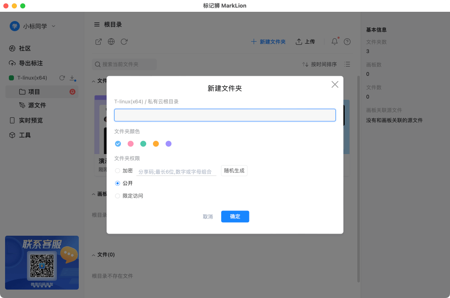The image size is (450, 298).
Task: Click the globe icon above the file list
Action: [x=111, y=42]
